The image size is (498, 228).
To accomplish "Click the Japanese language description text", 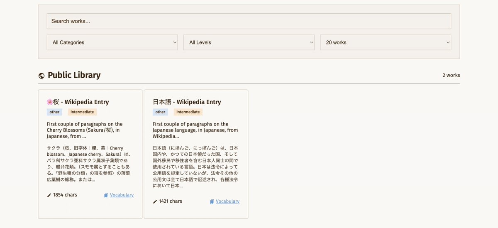I will (195, 130).
